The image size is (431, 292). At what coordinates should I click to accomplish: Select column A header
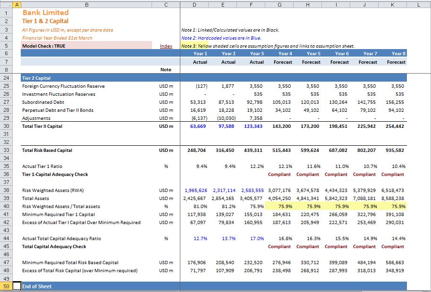(17, 5)
